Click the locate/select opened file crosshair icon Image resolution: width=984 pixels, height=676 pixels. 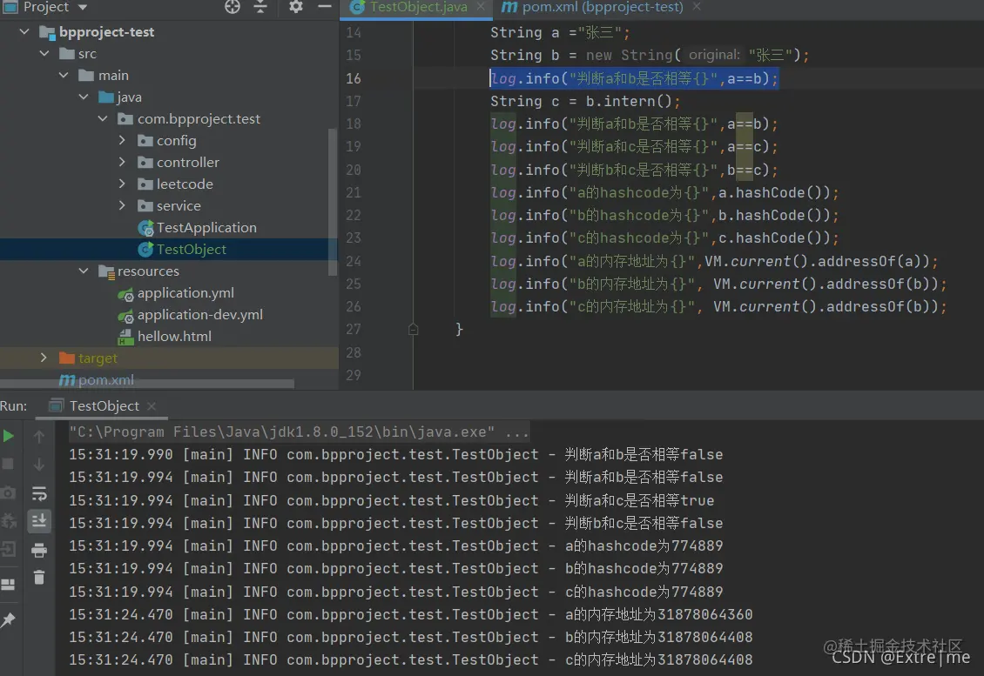click(233, 7)
